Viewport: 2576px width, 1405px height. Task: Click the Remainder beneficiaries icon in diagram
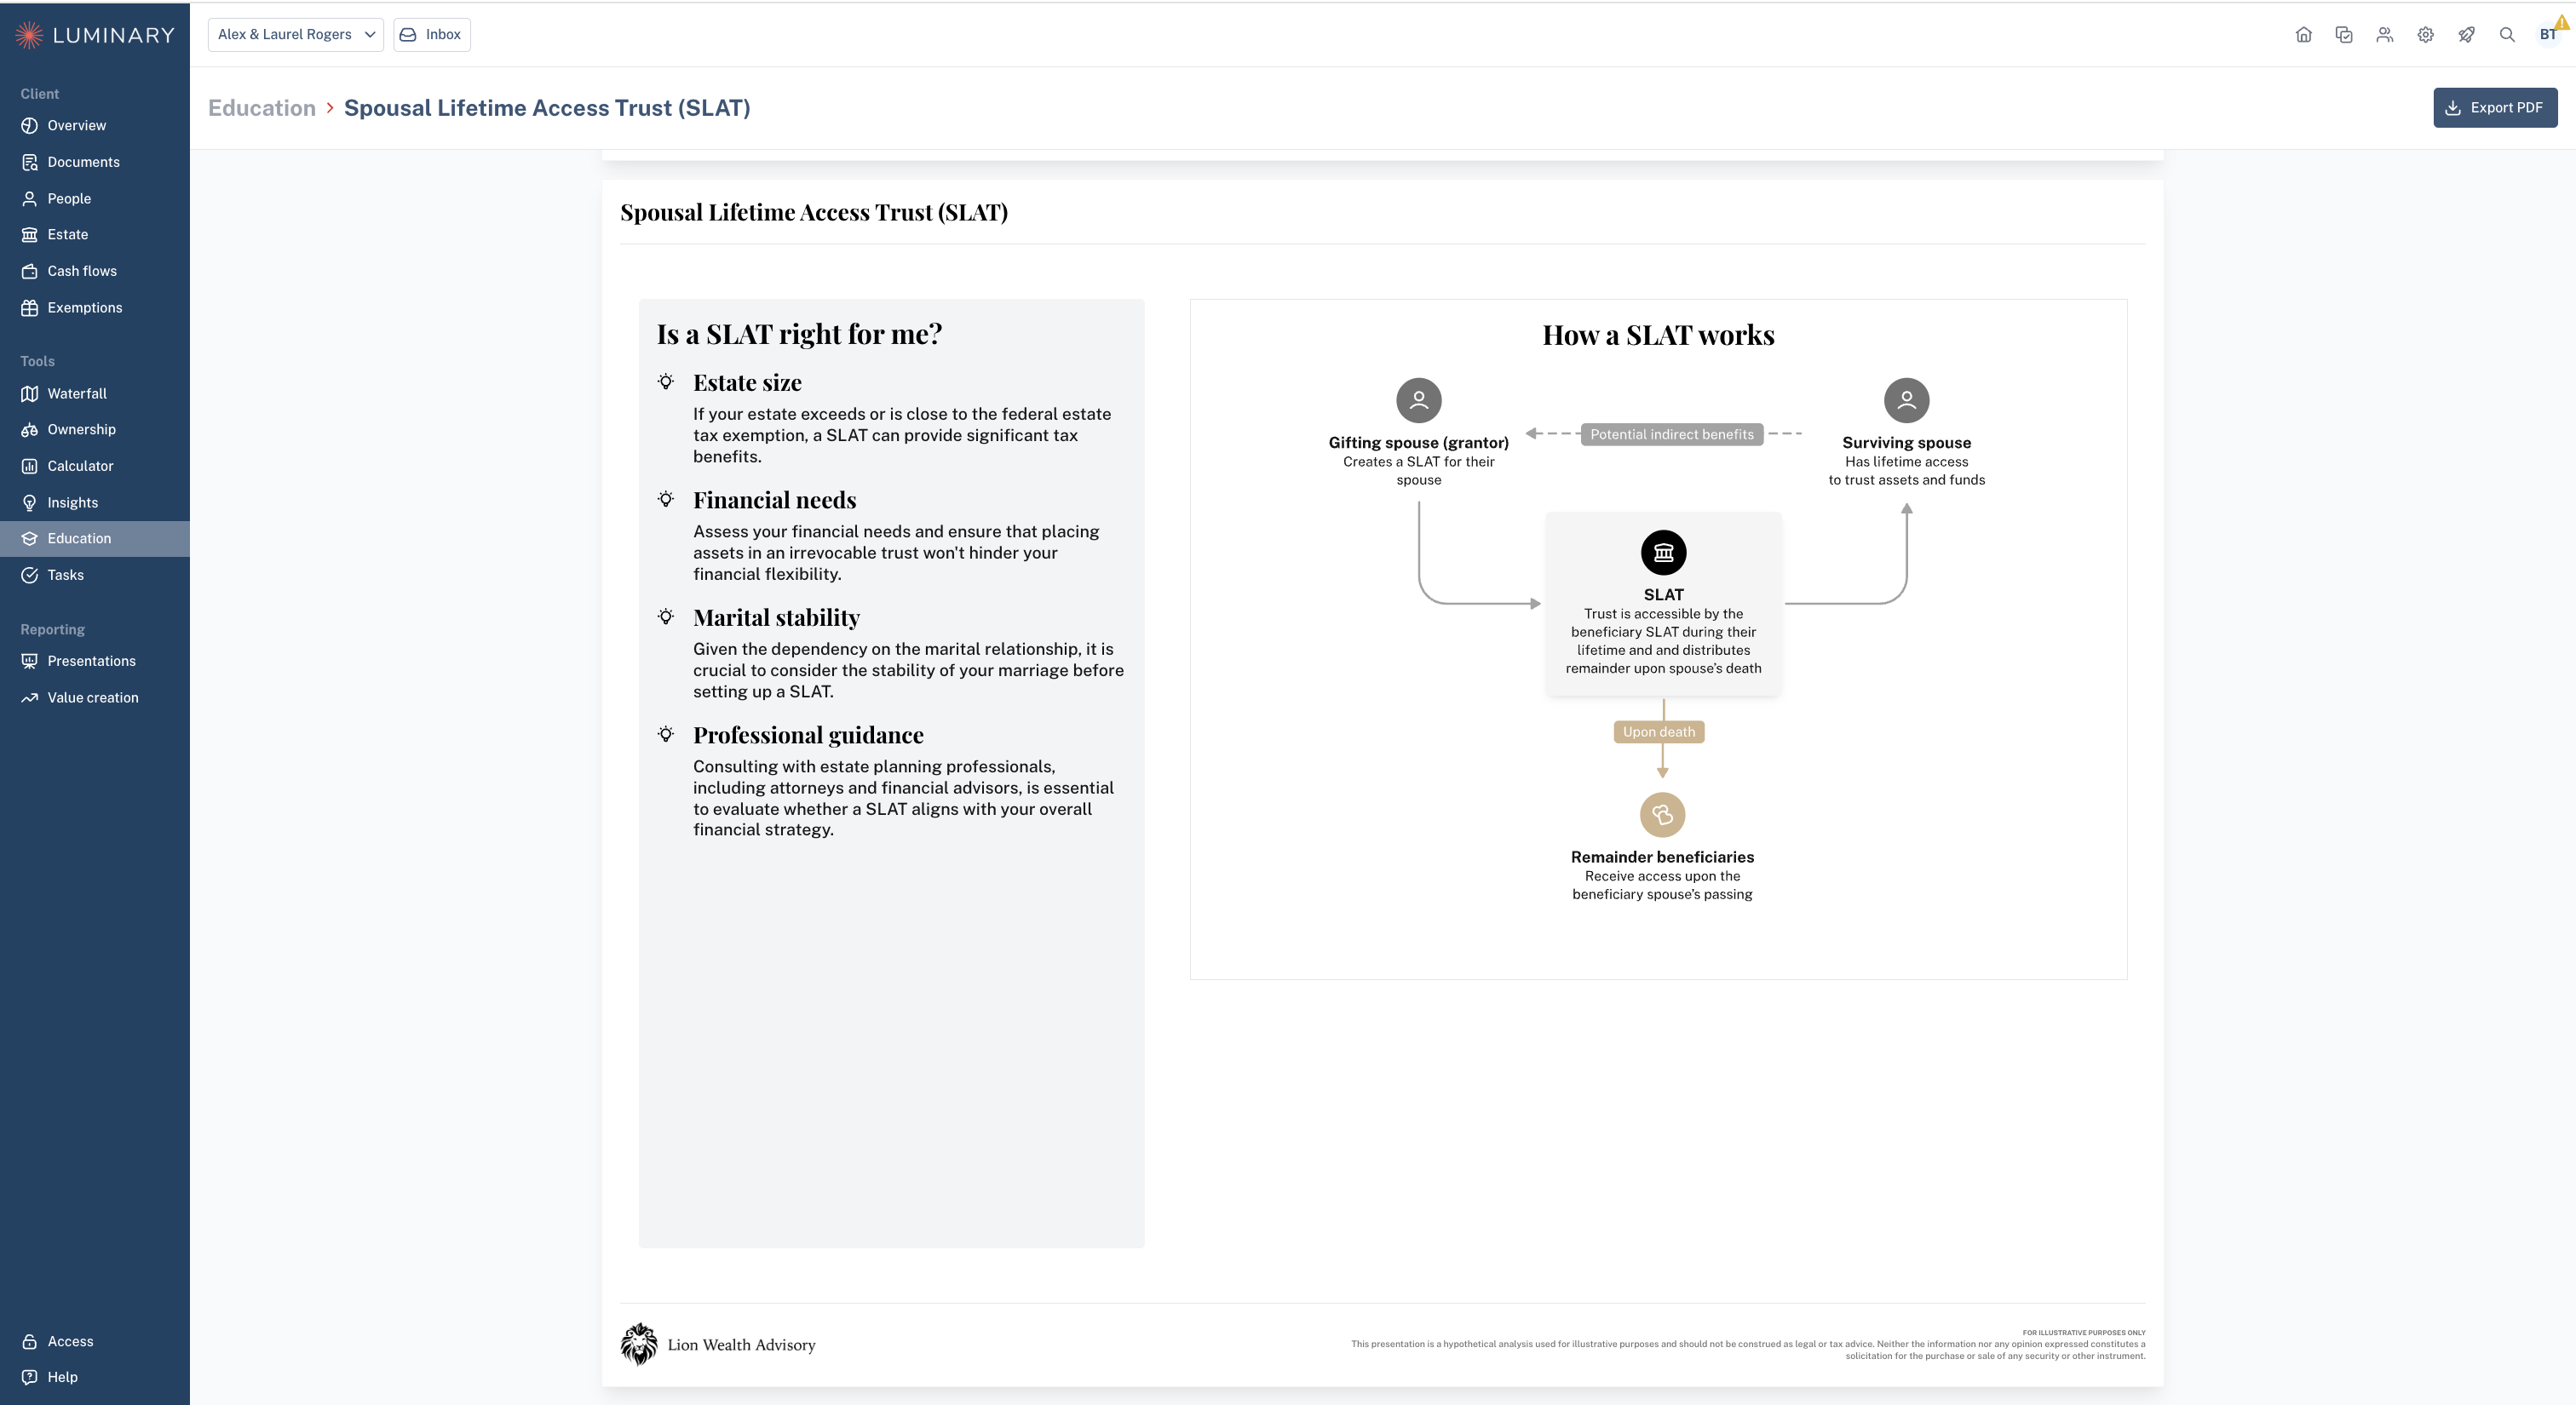[1662, 816]
